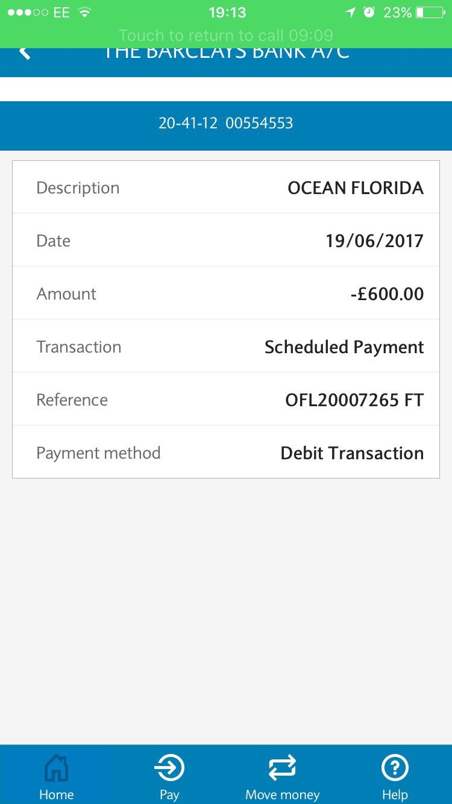Tap the Move money arrows icon

point(282,768)
